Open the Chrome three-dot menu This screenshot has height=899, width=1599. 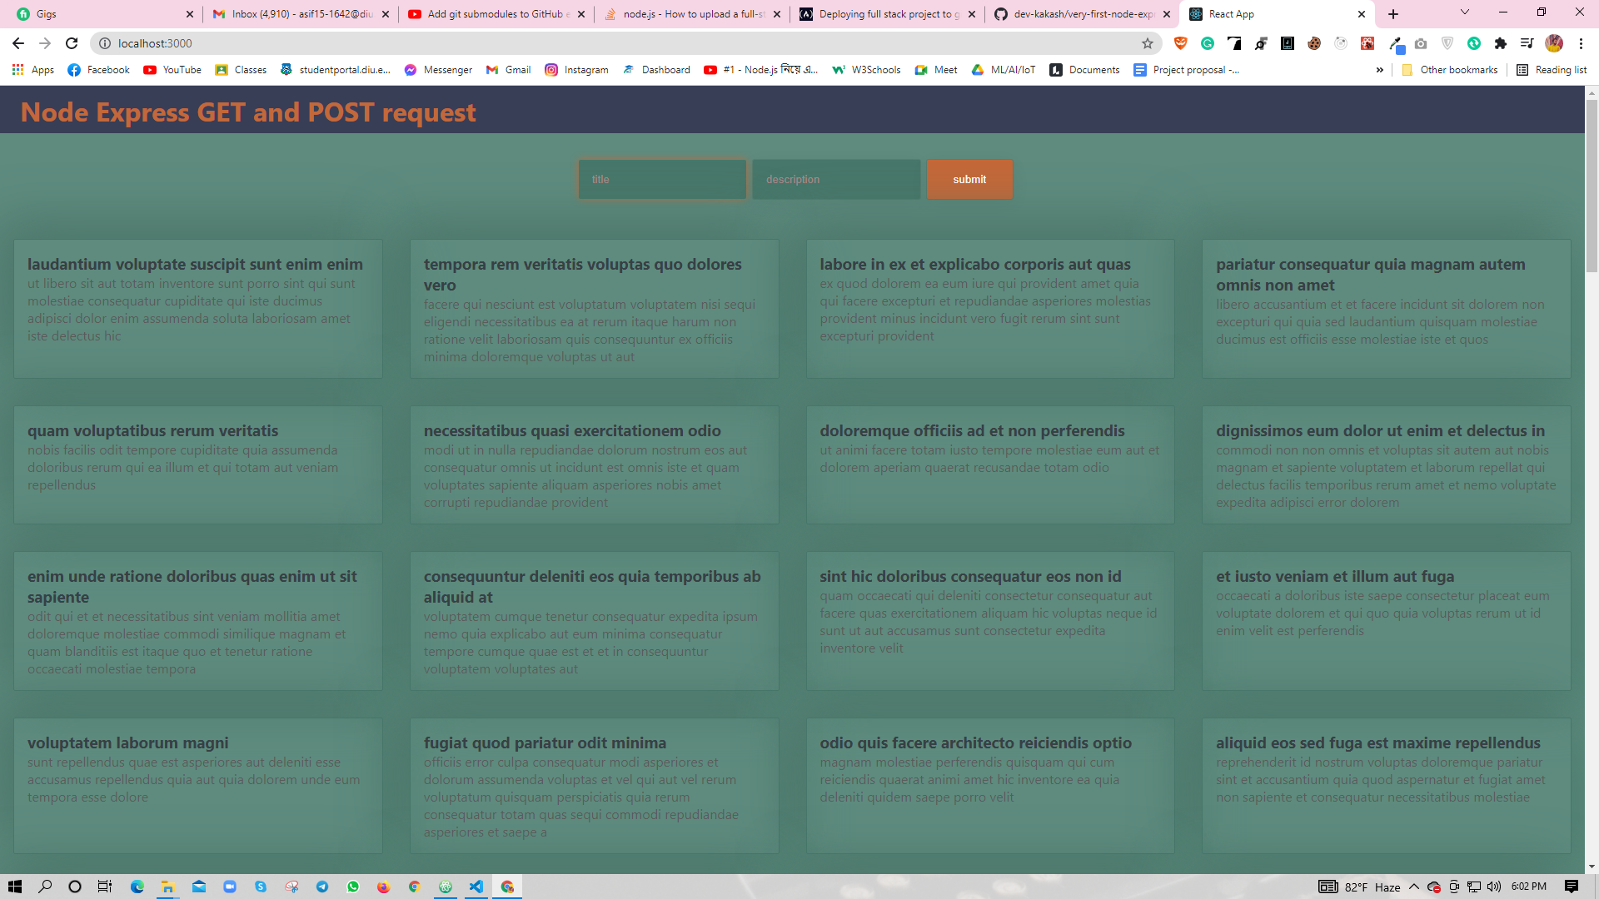[1582, 43]
